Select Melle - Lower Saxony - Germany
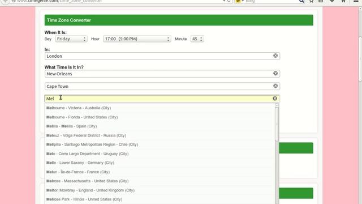 pos(160,163)
